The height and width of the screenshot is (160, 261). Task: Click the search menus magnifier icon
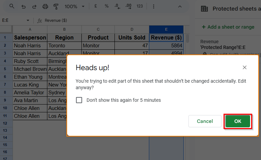[12, 6]
